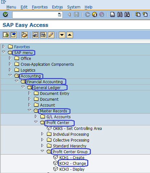Viewport: 150px width, 173px height.
Task: Expand the Document Entry folder
Action: click(29, 93)
